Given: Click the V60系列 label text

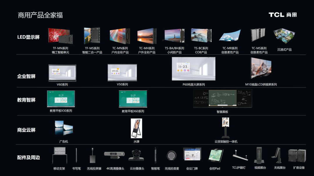Looking at the screenshot, I should (62, 85).
